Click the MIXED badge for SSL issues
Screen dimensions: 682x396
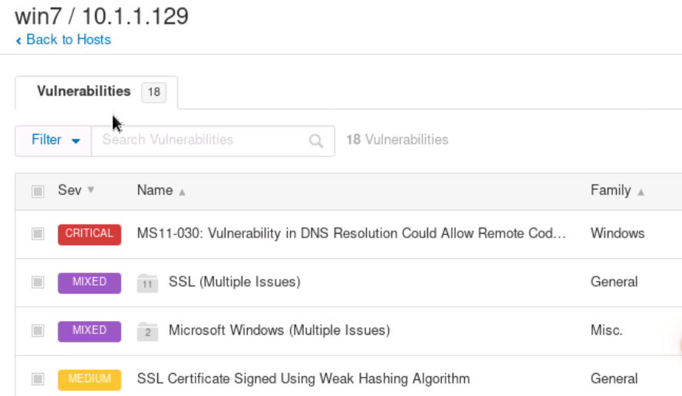pyautogui.click(x=89, y=282)
